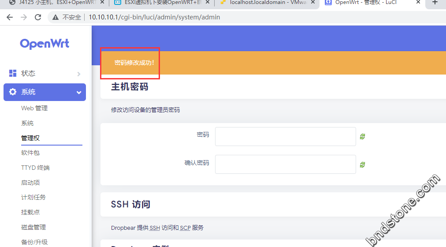
Task: Expand the 状态 menu chevron
Action: coord(79,74)
